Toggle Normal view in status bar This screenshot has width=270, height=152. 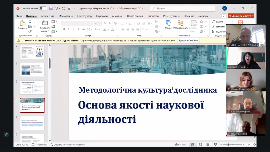pyautogui.click(x=193, y=145)
